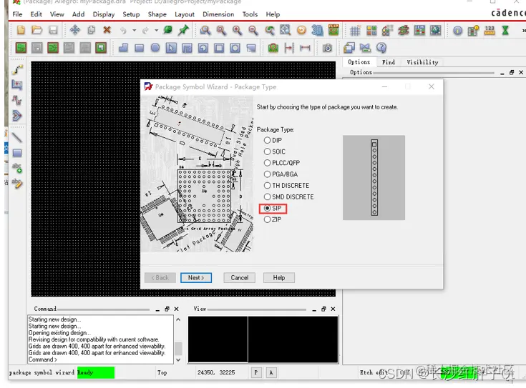Switch to the Find tab

tap(388, 62)
